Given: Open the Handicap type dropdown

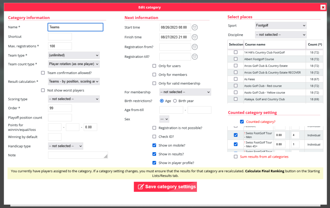Looking at the screenshot, I should pyautogui.click(x=65, y=146).
